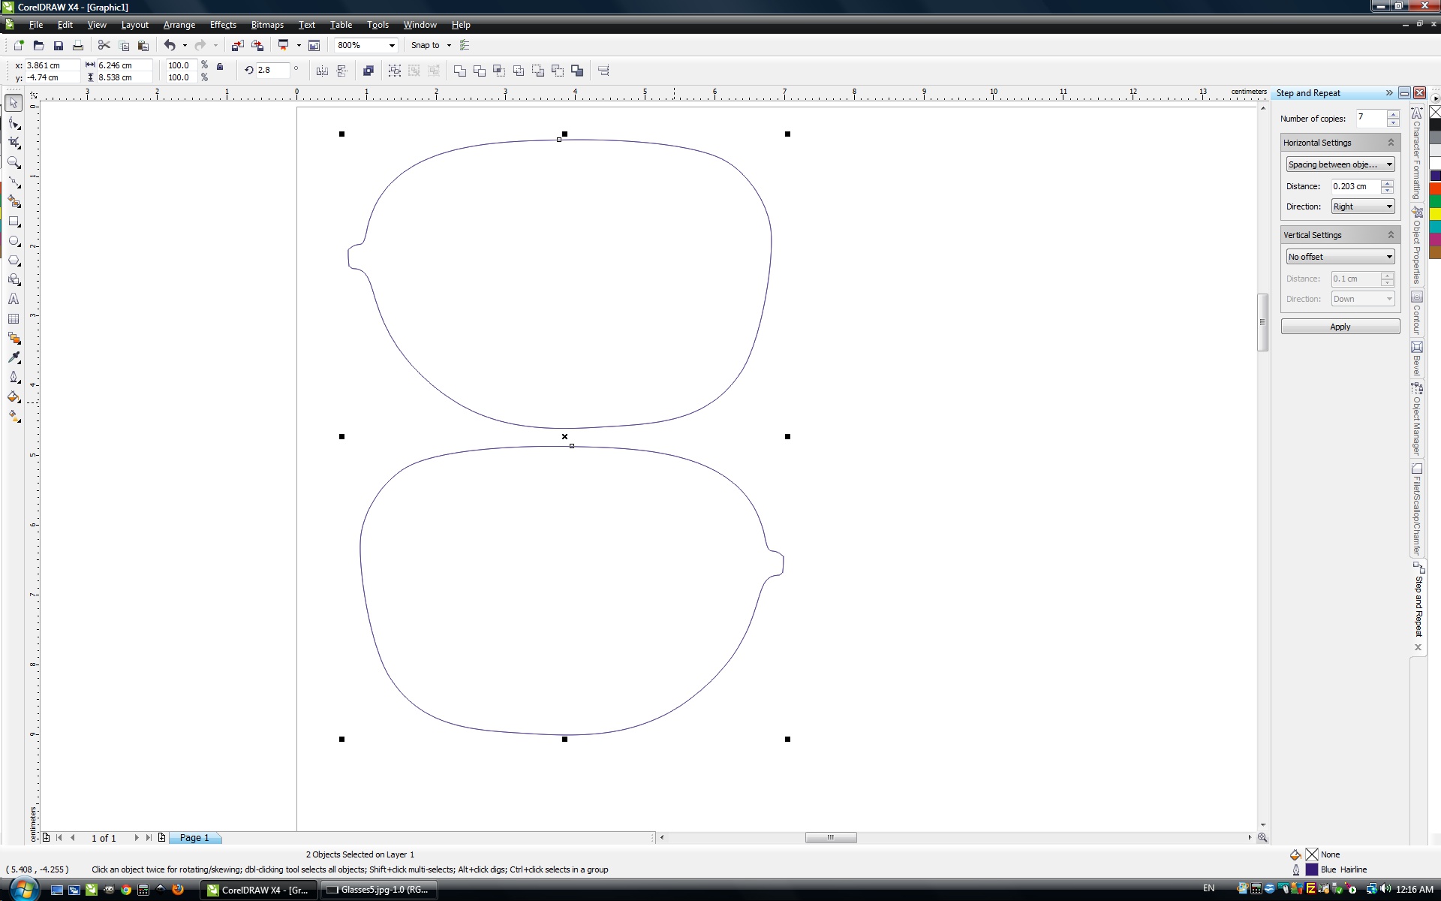Click the Export icon
Viewport: 1441px width, 901px height.
coord(257,46)
